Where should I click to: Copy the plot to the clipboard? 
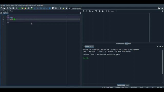pyautogui.click(x=90, y=11)
